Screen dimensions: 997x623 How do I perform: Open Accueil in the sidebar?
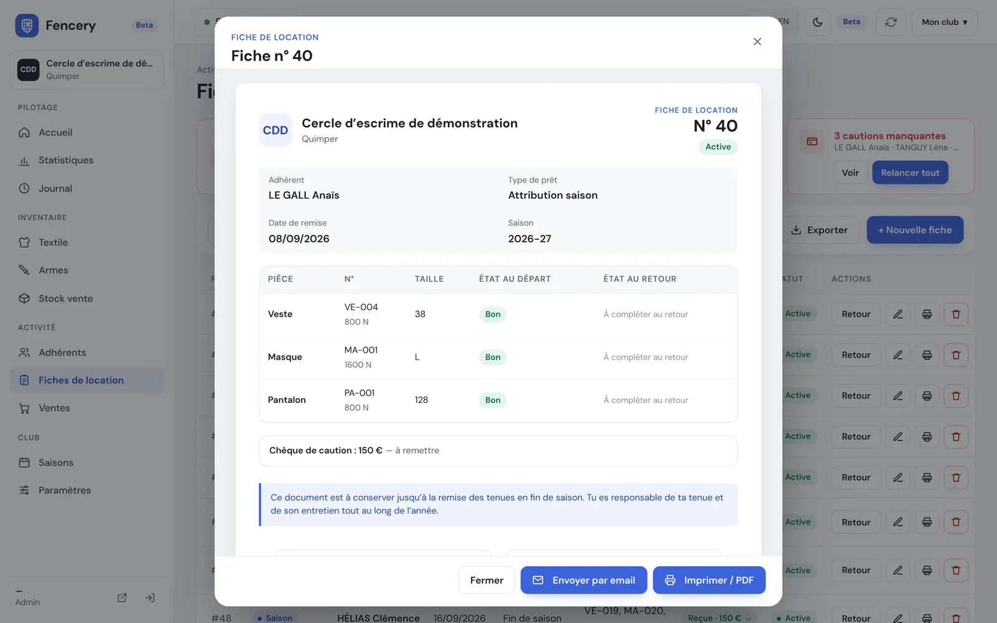click(x=87, y=133)
